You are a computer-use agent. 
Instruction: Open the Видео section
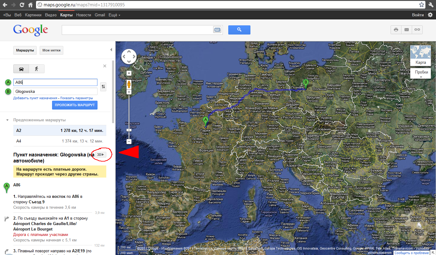click(51, 15)
